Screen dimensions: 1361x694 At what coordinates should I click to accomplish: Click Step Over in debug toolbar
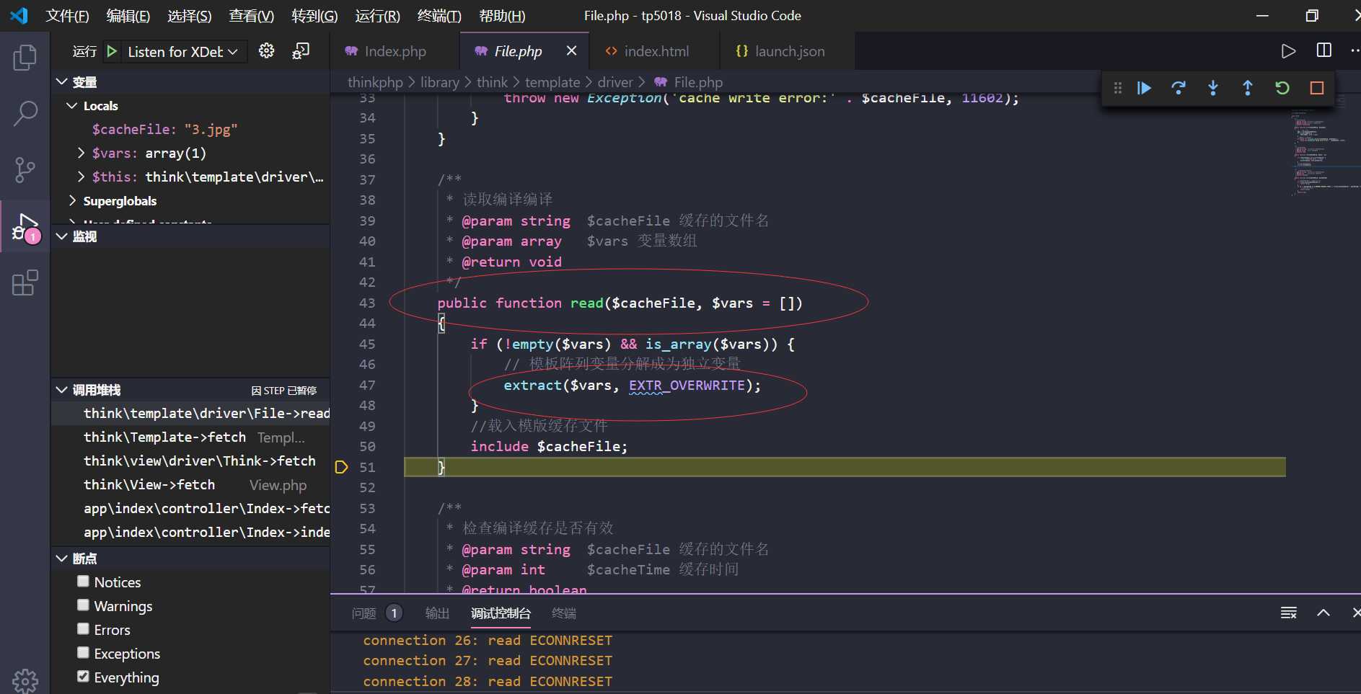[x=1179, y=88]
